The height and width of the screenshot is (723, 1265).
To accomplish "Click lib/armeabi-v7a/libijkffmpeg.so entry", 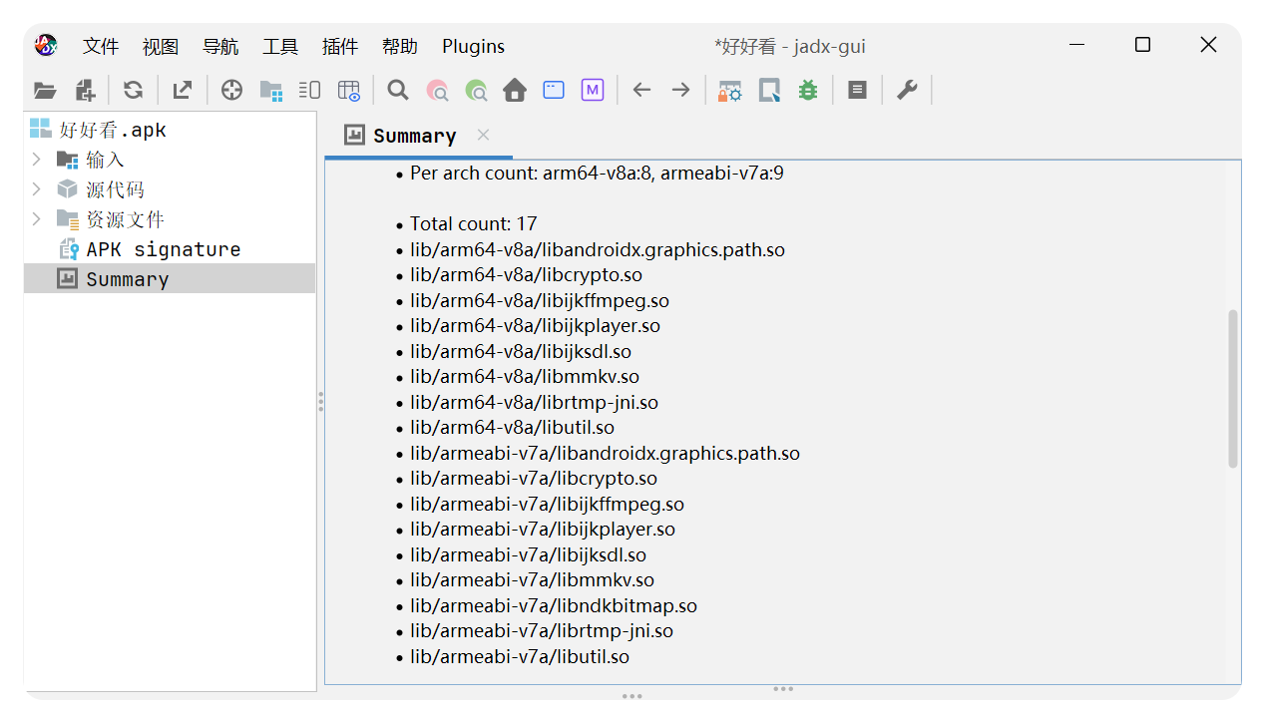I will 547,504.
